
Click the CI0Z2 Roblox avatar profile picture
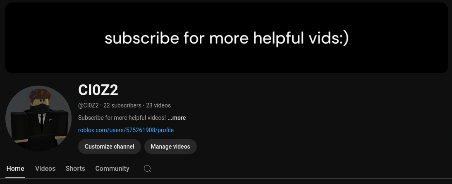click(38, 118)
